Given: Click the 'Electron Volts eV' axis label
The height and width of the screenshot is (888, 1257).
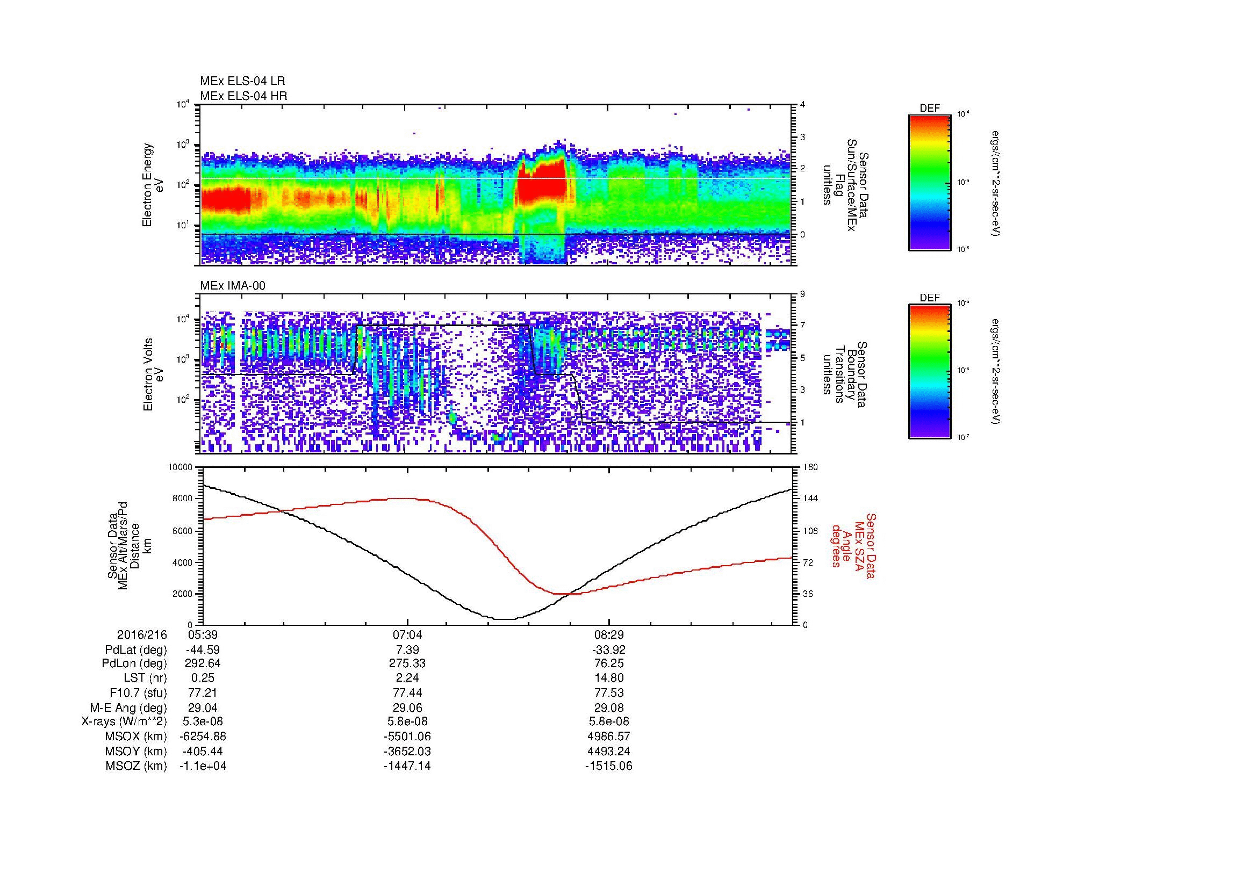Looking at the screenshot, I should pyautogui.click(x=153, y=375).
